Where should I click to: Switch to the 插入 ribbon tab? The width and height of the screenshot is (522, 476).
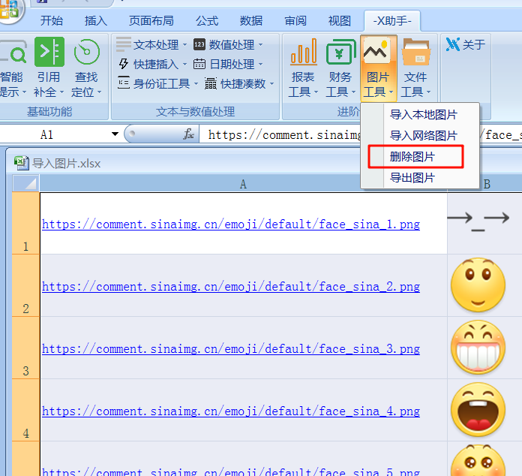click(96, 21)
